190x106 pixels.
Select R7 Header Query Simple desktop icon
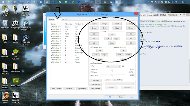26,11
